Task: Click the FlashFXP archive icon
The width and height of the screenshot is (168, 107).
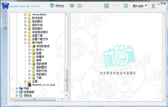Action: [x=29, y=85]
